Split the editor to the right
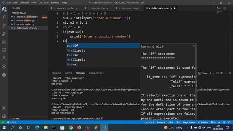The width and height of the screenshot is (233, 131). click(x=225, y=8)
